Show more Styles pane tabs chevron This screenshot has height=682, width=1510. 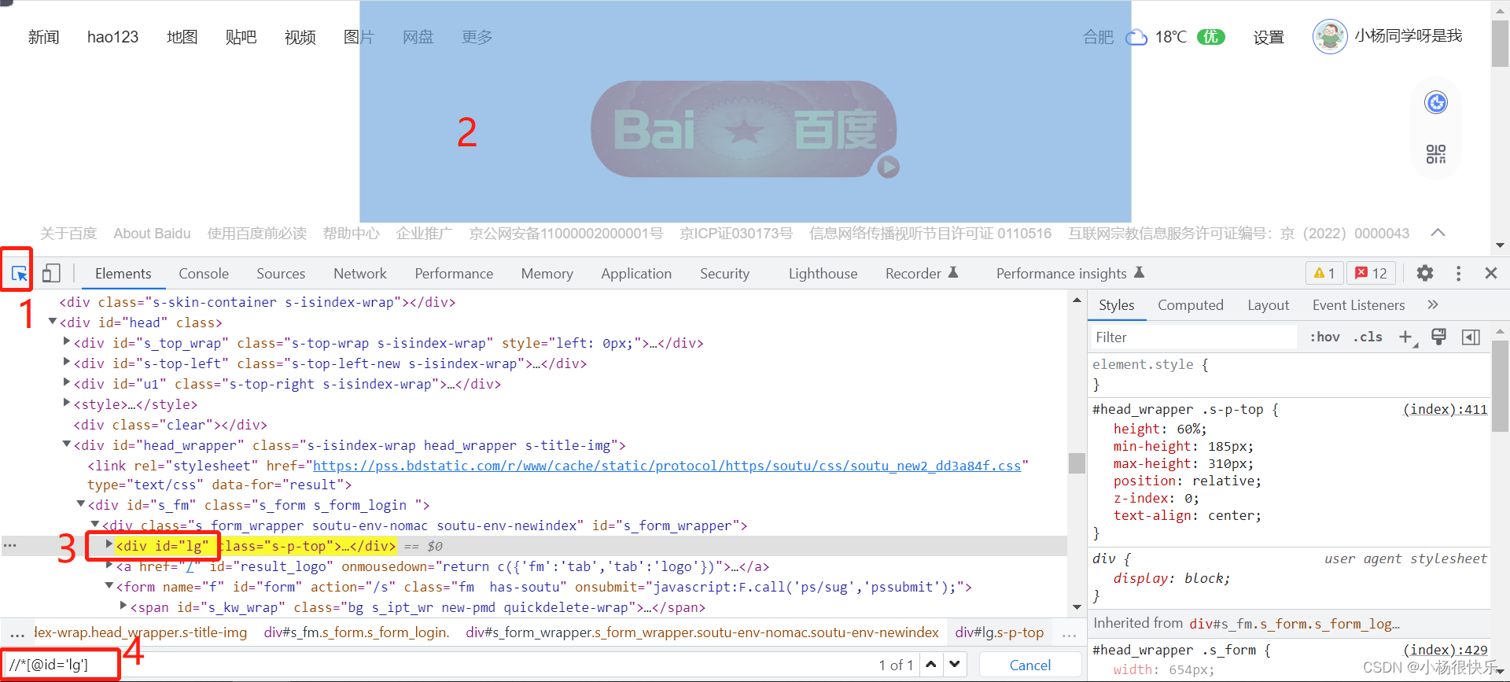tap(1433, 304)
